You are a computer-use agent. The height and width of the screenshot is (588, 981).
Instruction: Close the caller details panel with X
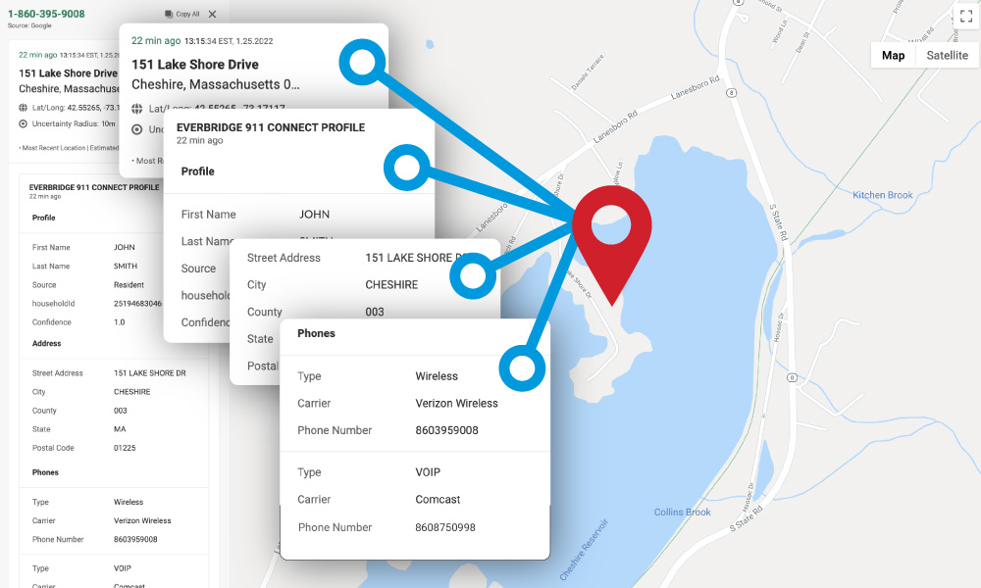(x=213, y=14)
